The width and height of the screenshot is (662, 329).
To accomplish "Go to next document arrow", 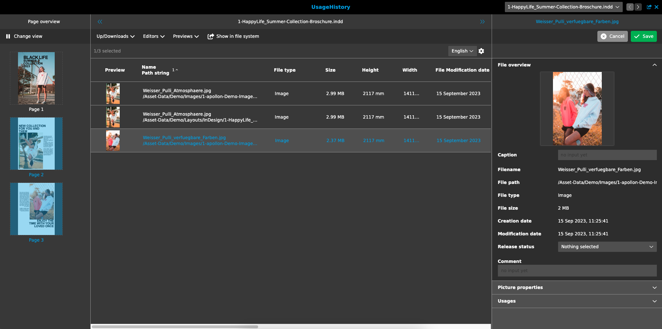I will [638, 7].
